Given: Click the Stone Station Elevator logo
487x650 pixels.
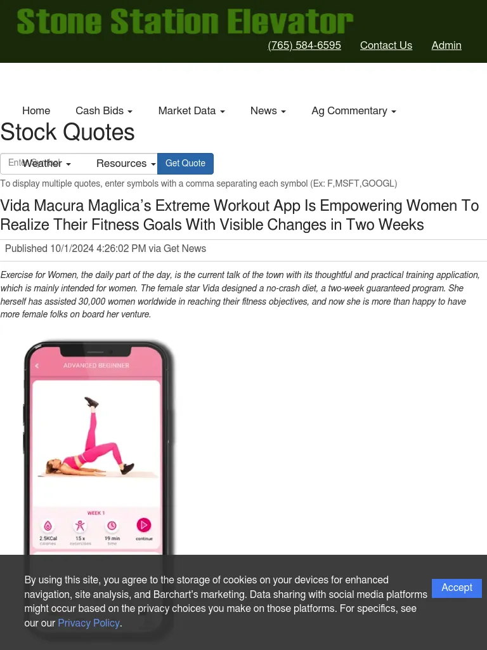Looking at the screenshot, I should (185, 22).
